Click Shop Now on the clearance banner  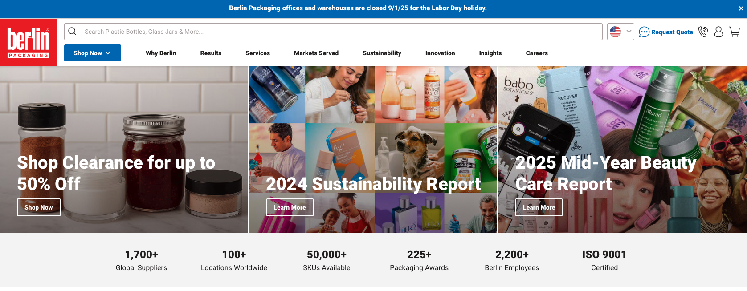point(39,207)
